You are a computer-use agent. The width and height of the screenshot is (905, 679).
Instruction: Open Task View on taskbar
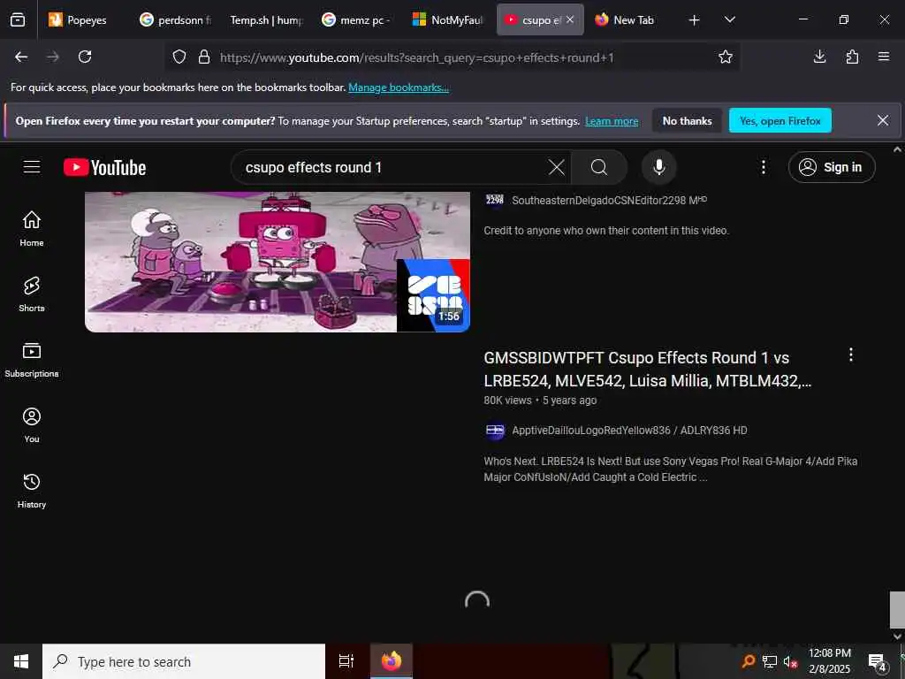click(346, 661)
